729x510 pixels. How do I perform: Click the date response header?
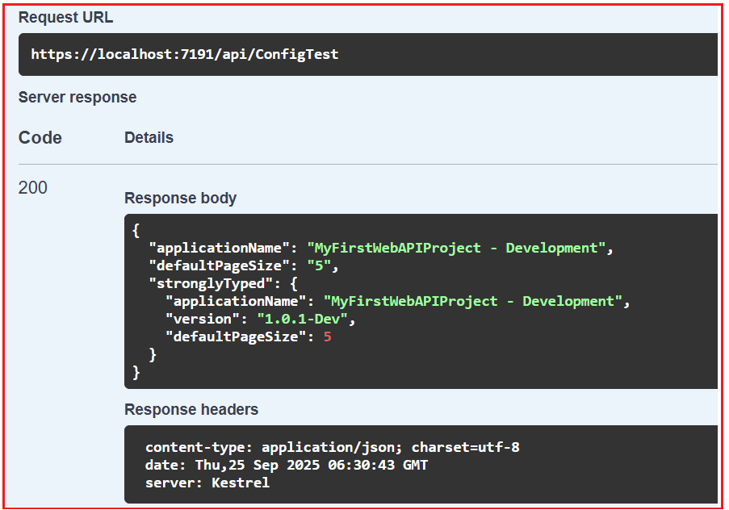click(287, 465)
